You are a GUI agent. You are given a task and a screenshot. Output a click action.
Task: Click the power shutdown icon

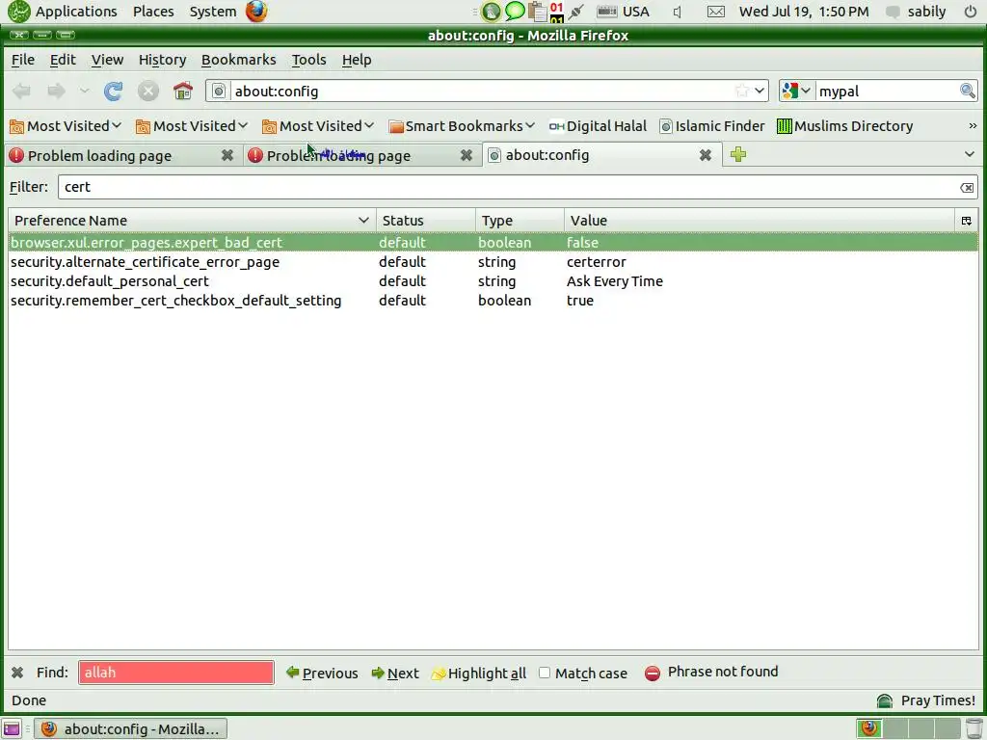(x=970, y=12)
